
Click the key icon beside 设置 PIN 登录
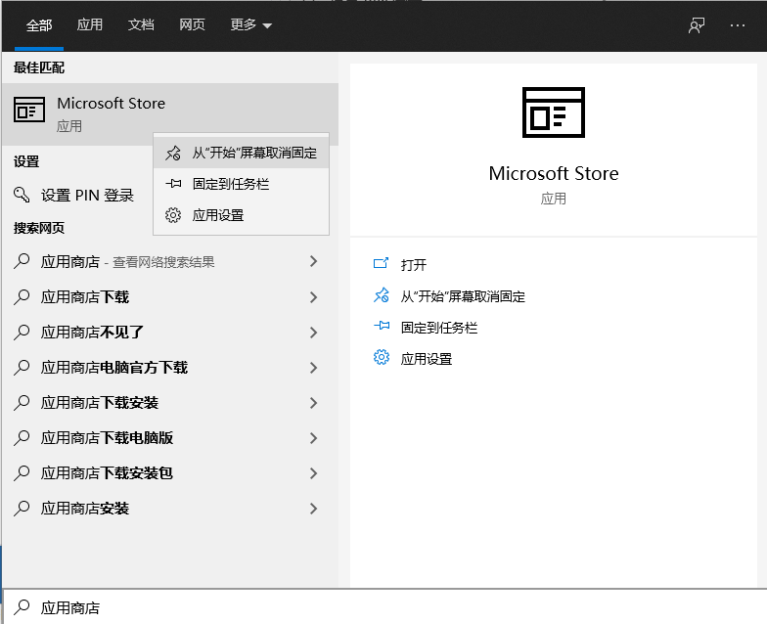22,196
